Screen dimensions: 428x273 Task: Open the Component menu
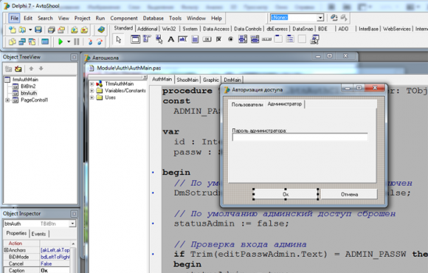[124, 18]
